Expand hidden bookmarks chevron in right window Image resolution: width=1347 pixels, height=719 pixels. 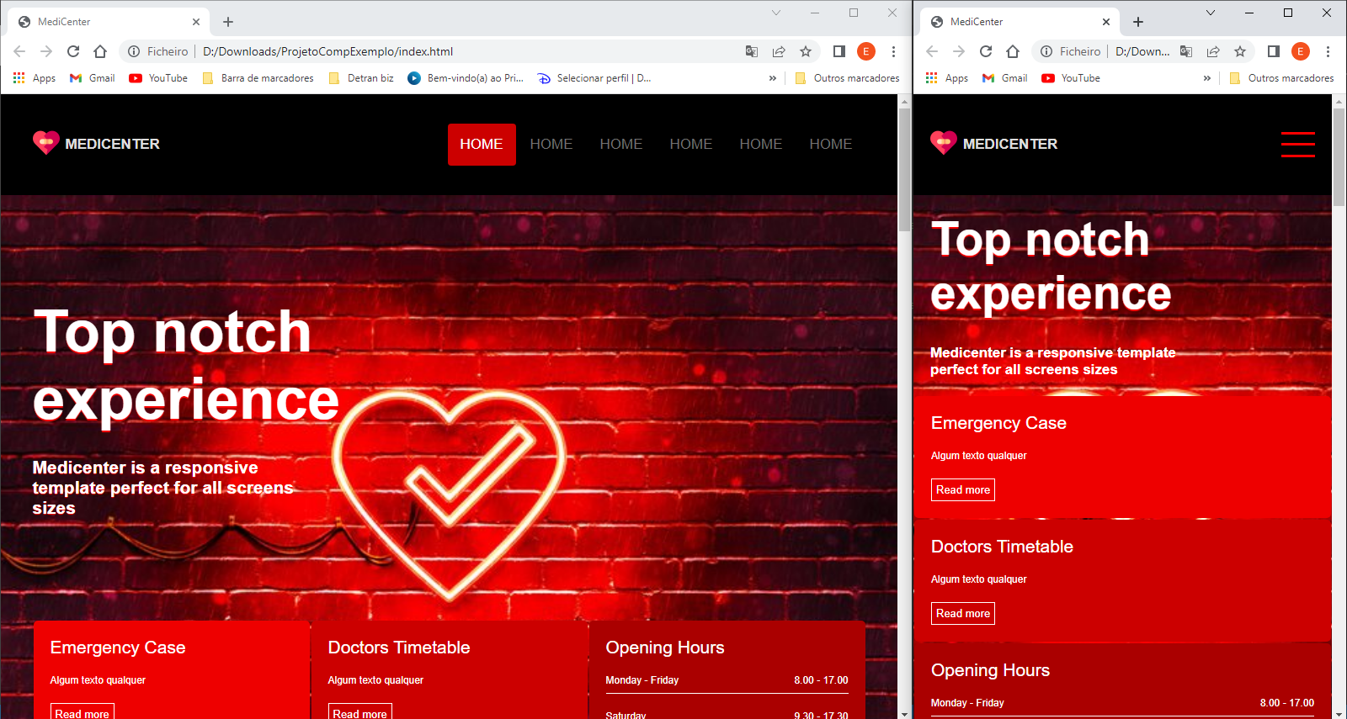(x=1207, y=78)
